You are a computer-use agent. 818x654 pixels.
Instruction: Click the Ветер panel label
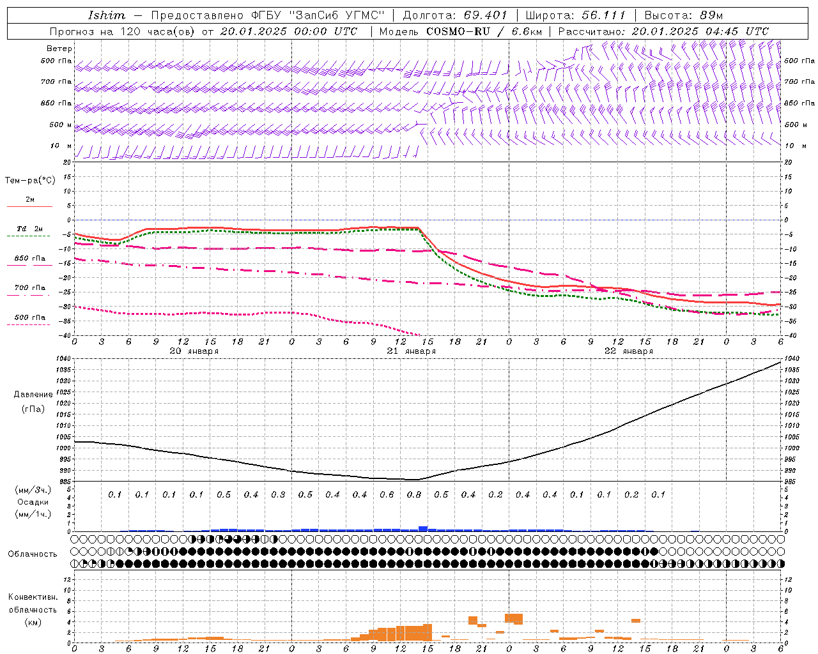click(x=59, y=49)
